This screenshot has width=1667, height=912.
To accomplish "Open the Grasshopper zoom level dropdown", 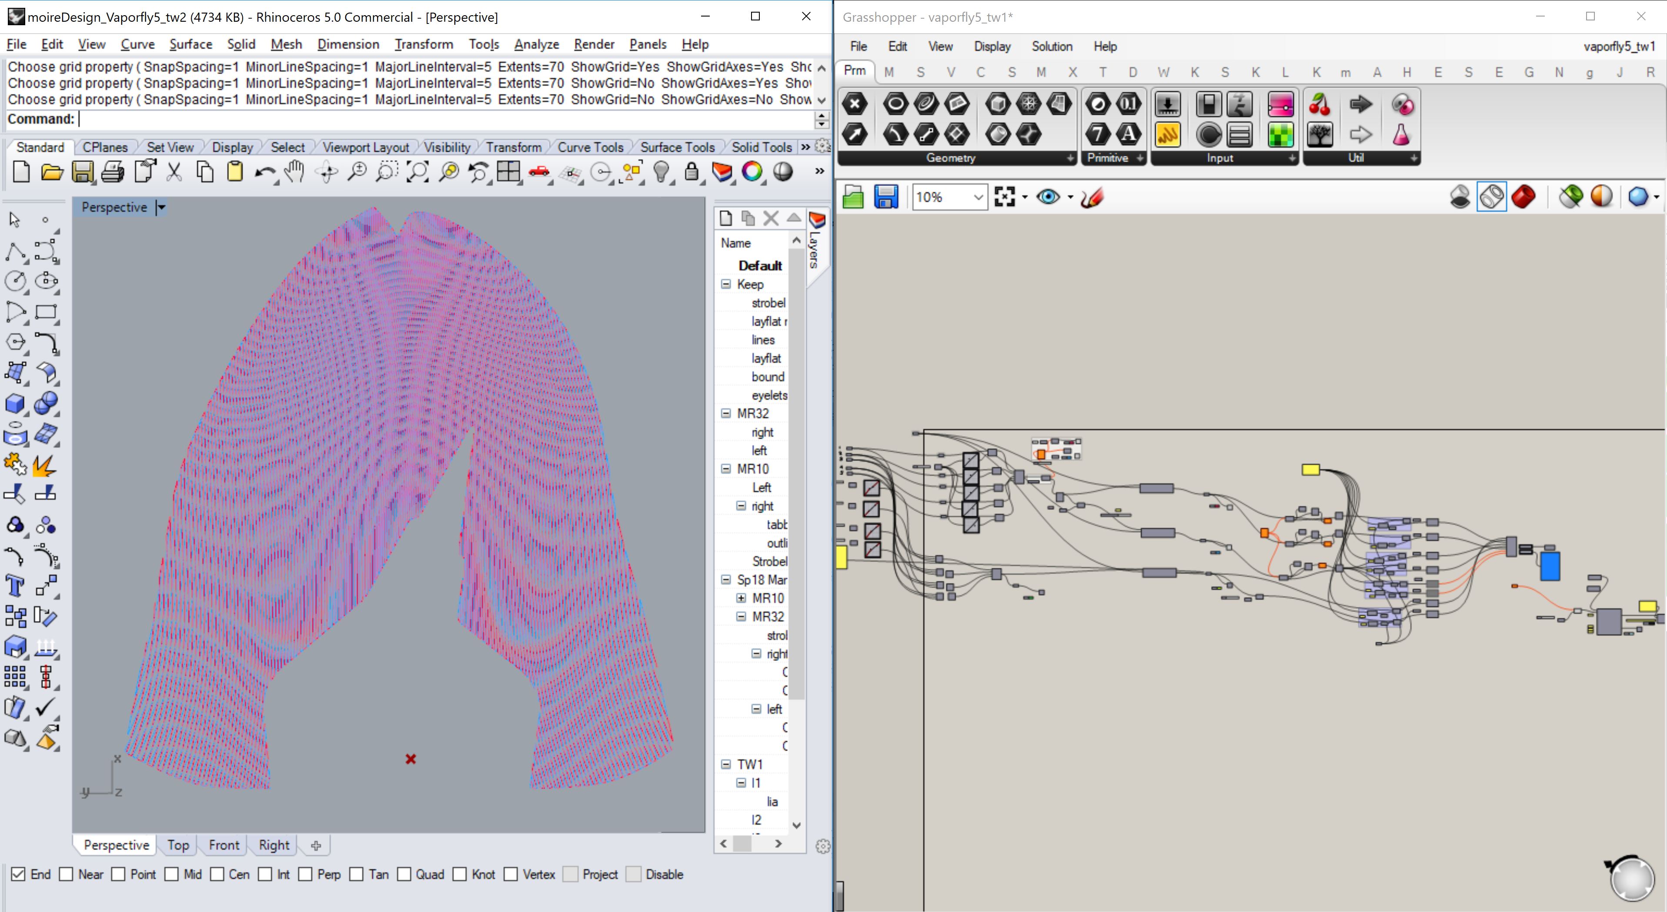I will 978,196.
